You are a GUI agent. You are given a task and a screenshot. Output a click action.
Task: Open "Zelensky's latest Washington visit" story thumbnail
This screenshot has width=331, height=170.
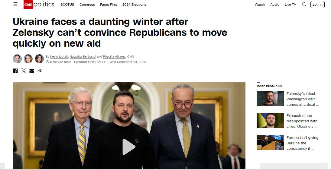(270, 99)
